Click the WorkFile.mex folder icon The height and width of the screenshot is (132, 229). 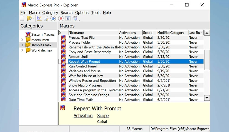(28, 50)
